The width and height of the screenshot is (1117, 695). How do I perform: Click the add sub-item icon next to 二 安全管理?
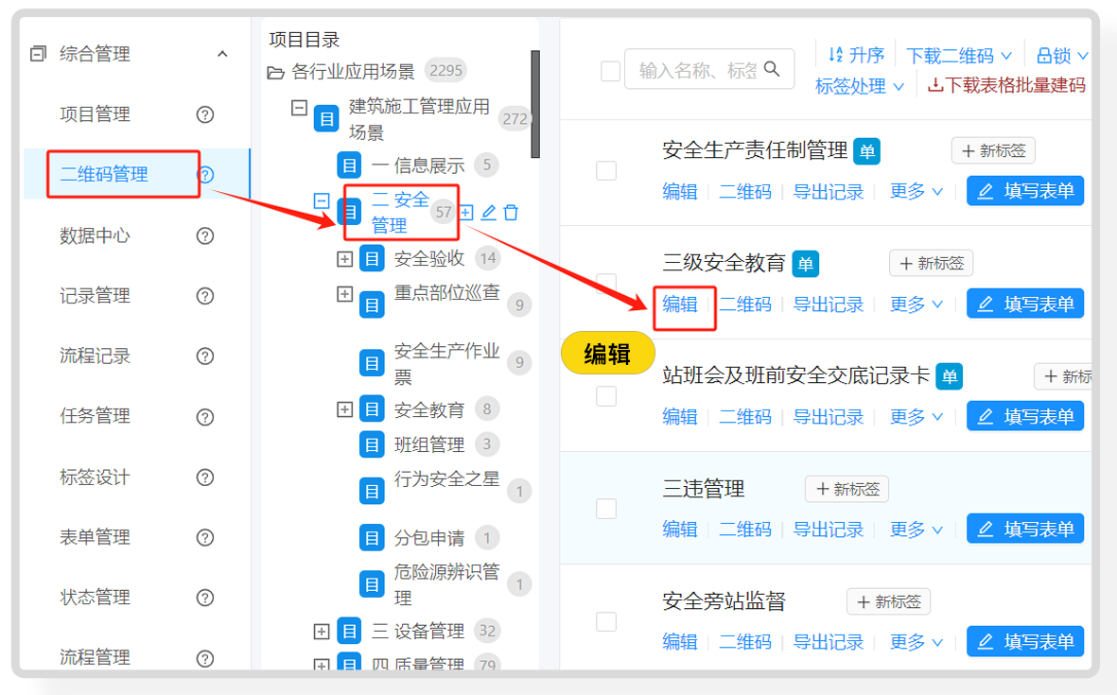[466, 212]
